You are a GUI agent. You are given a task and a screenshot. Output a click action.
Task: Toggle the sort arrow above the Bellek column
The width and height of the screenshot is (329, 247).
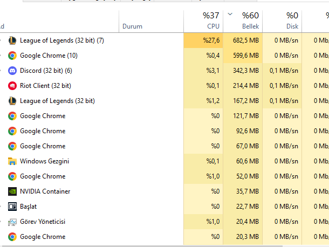pyautogui.click(x=231, y=14)
